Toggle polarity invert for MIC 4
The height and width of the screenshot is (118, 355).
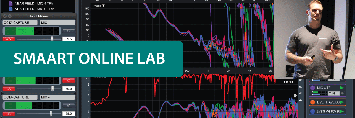pyautogui.click(x=69, y=105)
